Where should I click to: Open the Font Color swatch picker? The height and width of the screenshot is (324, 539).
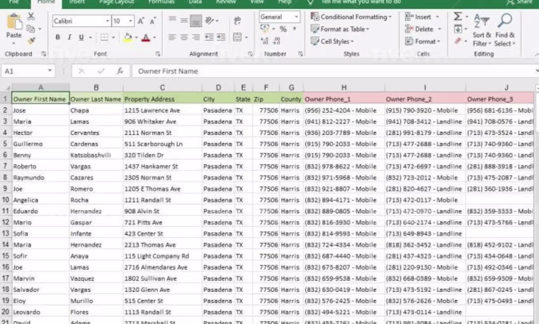pos(155,37)
